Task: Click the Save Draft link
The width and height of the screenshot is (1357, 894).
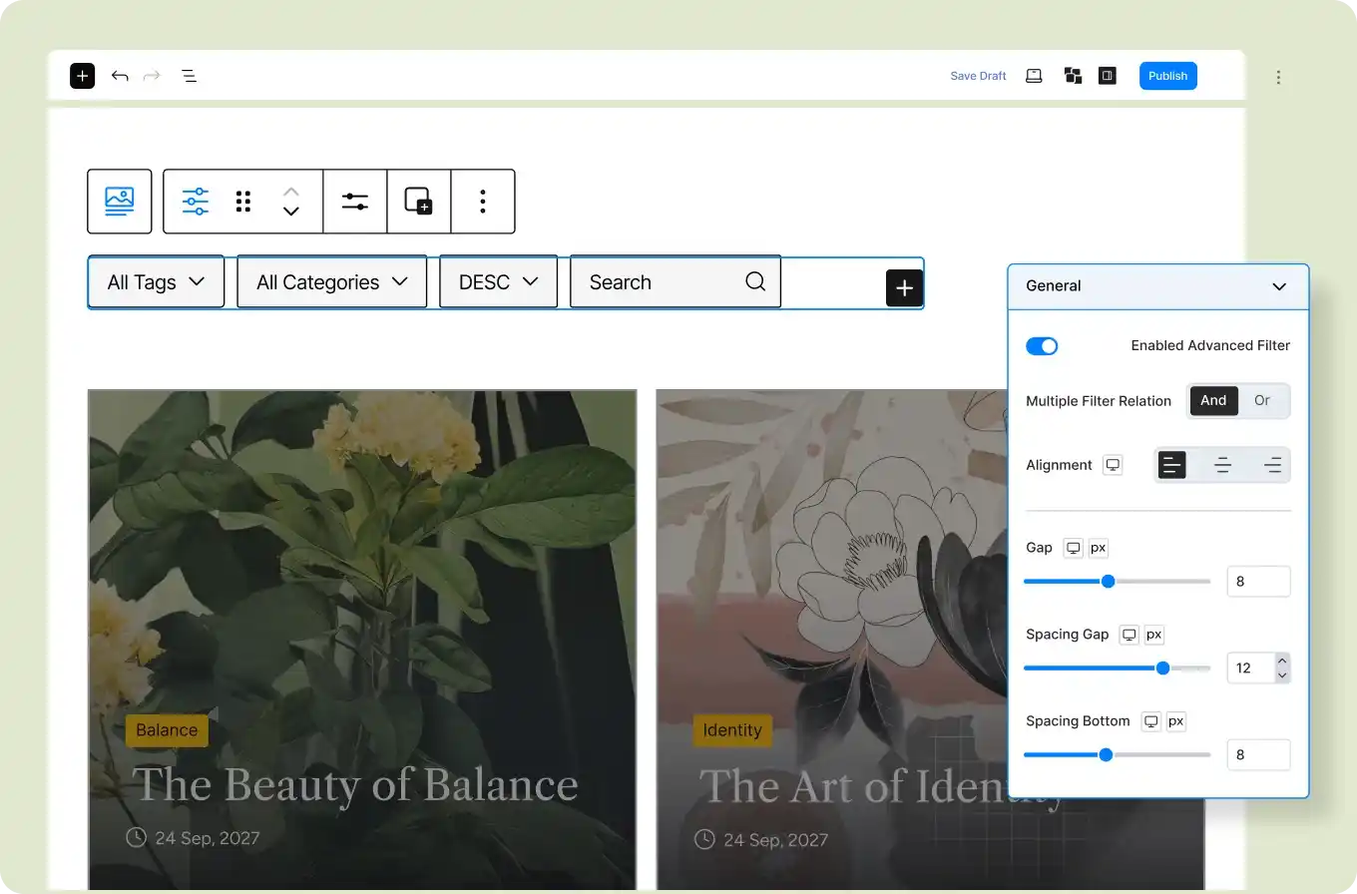Action: coord(978,76)
